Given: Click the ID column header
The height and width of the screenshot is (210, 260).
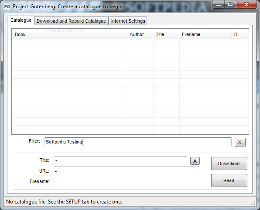Looking at the screenshot, I should pos(239,34).
